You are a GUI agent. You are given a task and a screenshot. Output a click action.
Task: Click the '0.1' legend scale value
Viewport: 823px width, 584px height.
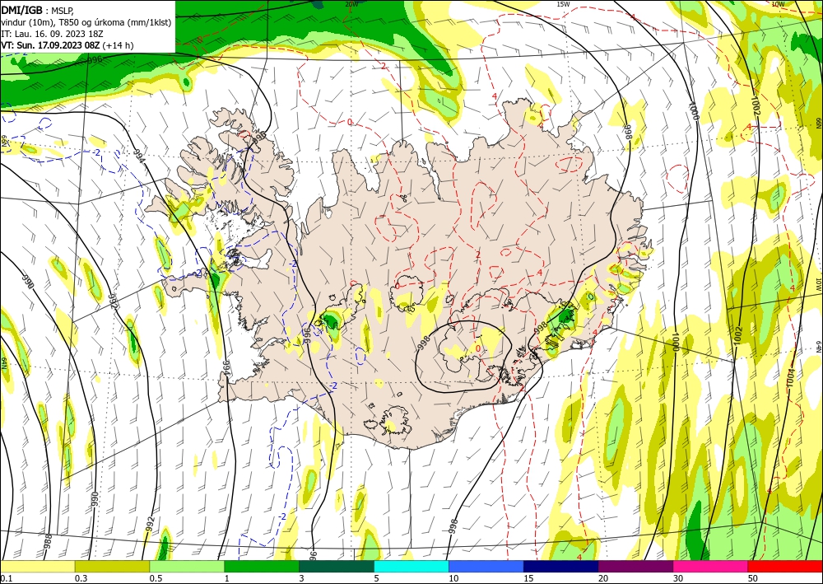(6, 578)
